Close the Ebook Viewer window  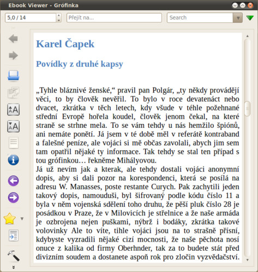pyautogui.click(x=250, y=5)
